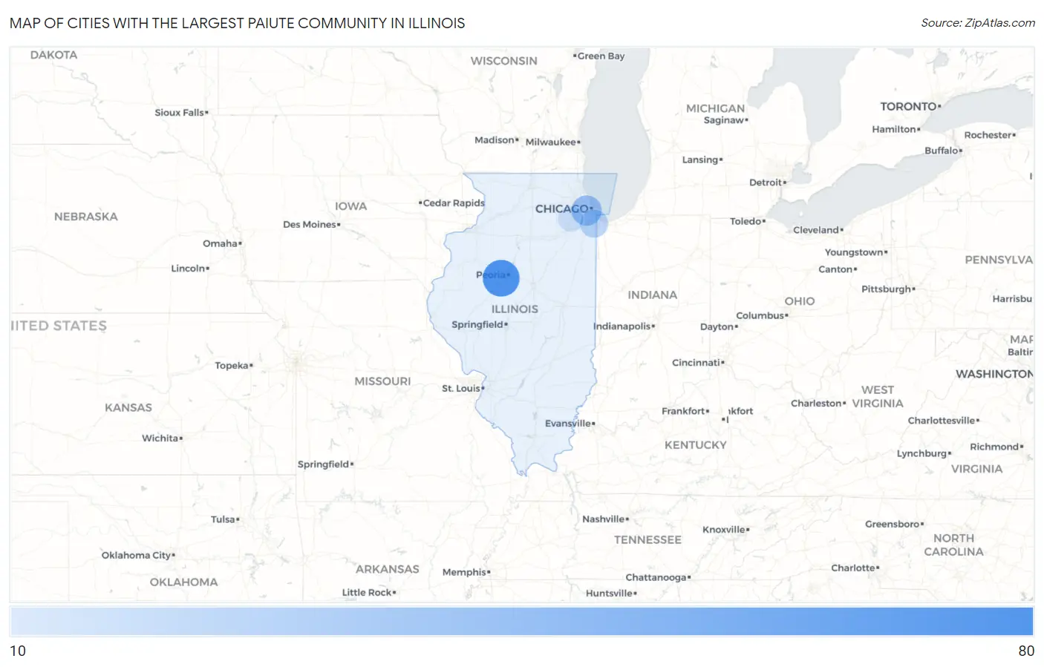Click the map title text
Viewport: 1044px width, 667px height.
point(238,23)
